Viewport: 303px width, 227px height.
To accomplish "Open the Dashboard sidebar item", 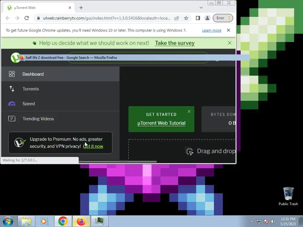I will (x=60, y=74).
